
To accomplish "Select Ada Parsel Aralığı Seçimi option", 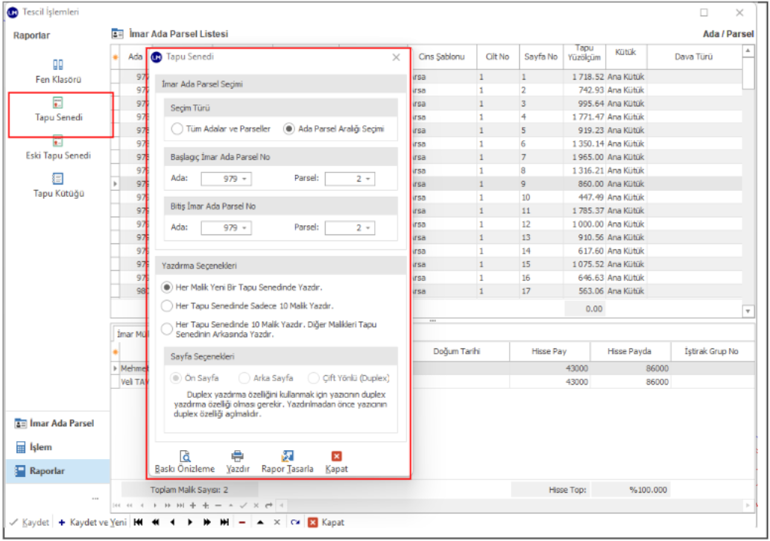I will point(289,129).
